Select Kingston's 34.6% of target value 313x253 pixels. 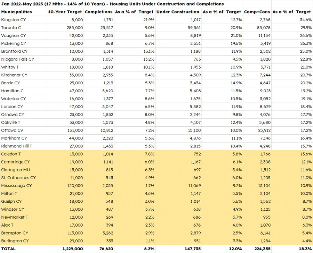[x=306, y=20]
